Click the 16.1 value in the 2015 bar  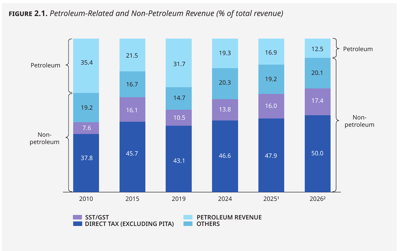click(132, 110)
